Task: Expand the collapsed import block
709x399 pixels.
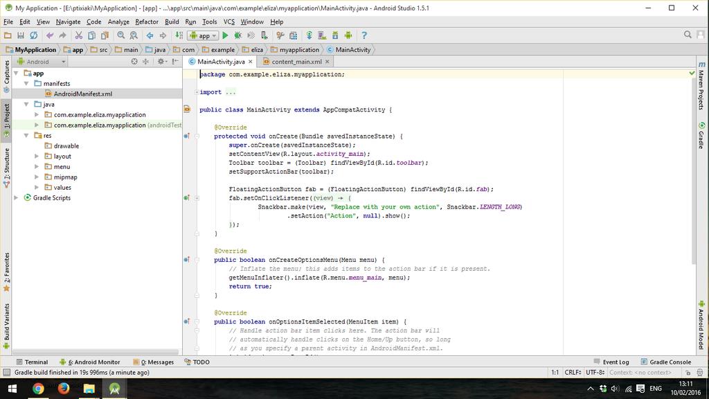Action: pos(197,92)
